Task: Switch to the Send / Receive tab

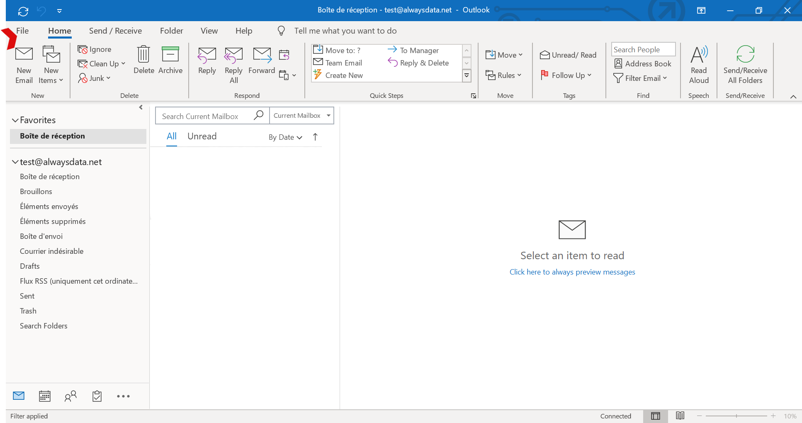Action: 115,31
